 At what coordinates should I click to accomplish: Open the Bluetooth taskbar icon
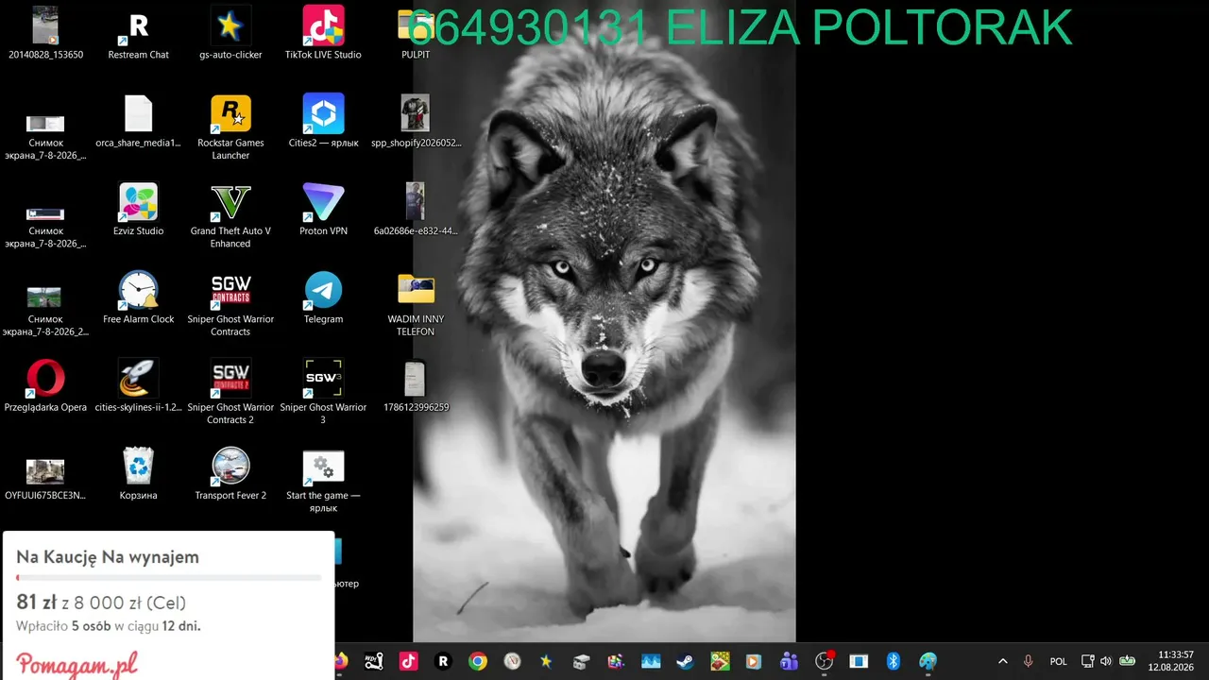893,661
